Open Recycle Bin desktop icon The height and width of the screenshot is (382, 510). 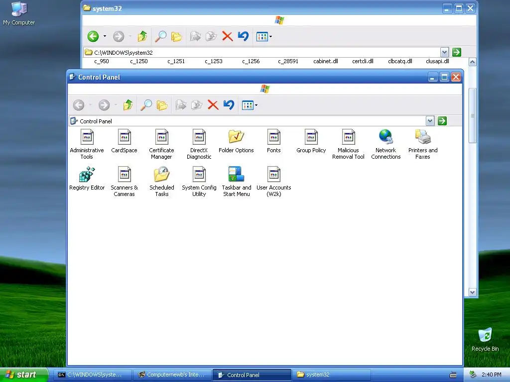[x=485, y=339]
